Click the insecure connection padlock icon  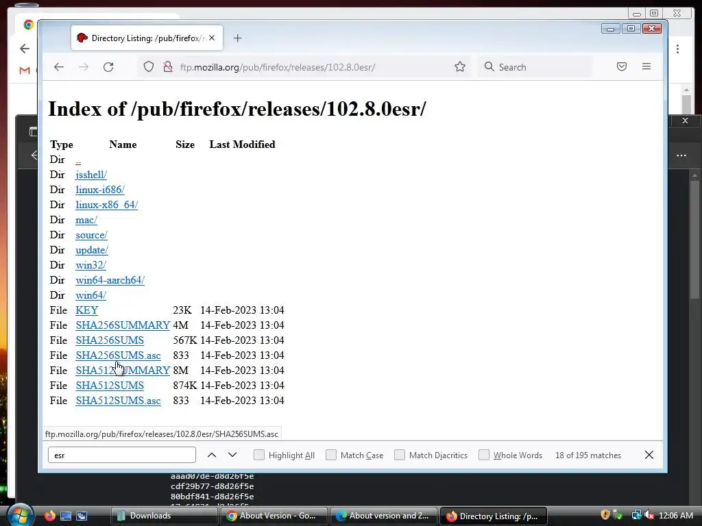pos(167,67)
